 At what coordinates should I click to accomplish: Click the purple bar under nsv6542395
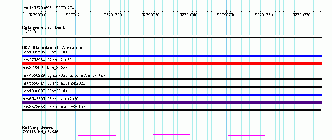point(172,102)
